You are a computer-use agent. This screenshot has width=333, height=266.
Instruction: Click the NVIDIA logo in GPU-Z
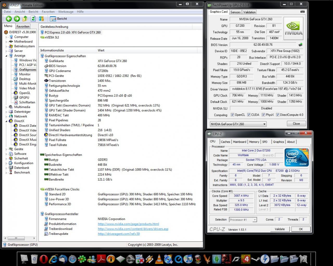[293, 28]
